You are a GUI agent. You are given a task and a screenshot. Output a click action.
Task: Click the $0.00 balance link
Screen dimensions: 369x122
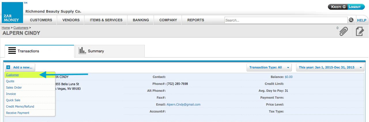289,77
